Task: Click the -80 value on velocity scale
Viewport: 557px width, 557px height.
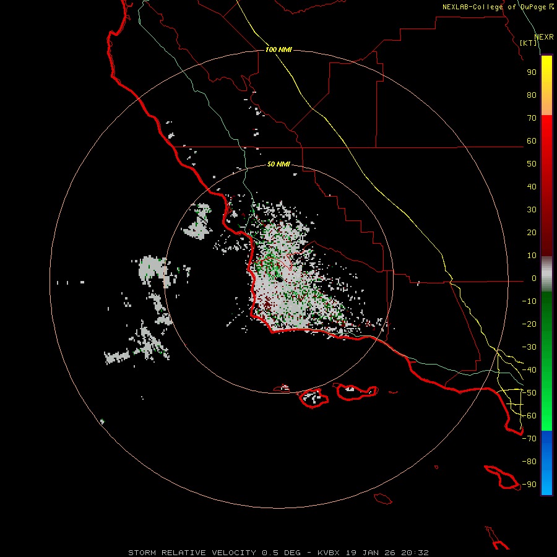Action: point(529,462)
